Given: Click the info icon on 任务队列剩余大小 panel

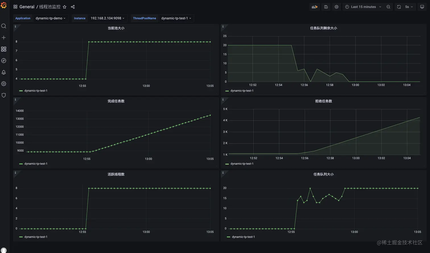Looking at the screenshot, I should tap(223, 26).
